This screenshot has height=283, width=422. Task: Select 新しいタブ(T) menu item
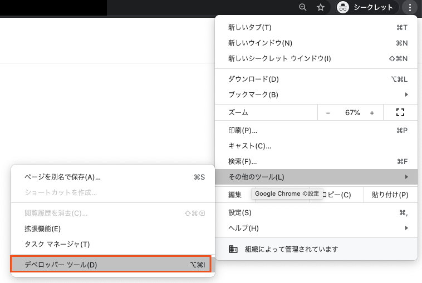pos(316,27)
